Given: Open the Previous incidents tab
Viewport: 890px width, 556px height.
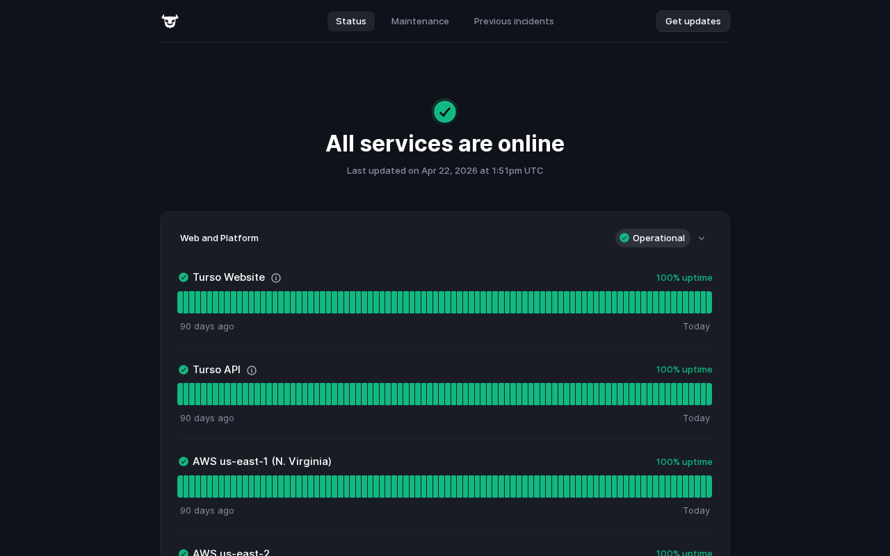Looking at the screenshot, I should (514, 22).
